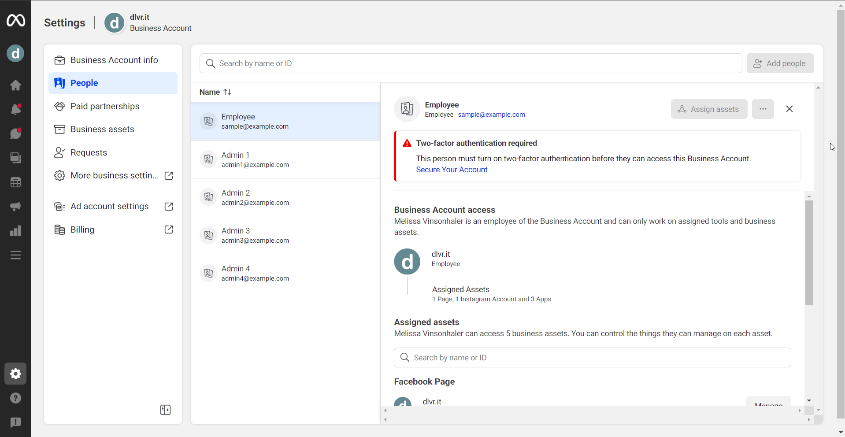Open Ad account settings item
The height and width of the screenshot is (437, 845).
coord(113,207)
